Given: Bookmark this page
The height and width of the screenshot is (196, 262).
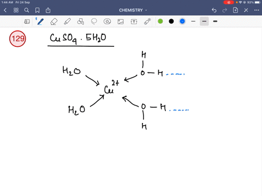Looking at the screenshot, I should click(x=37, y=10).
